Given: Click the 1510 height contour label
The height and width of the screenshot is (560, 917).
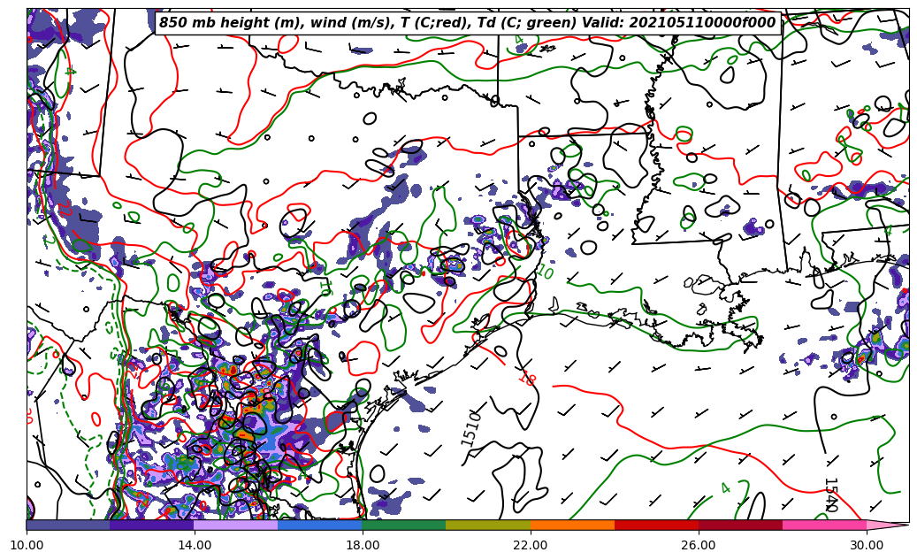Looking at the screenshot, I should (x=471, y=428).
